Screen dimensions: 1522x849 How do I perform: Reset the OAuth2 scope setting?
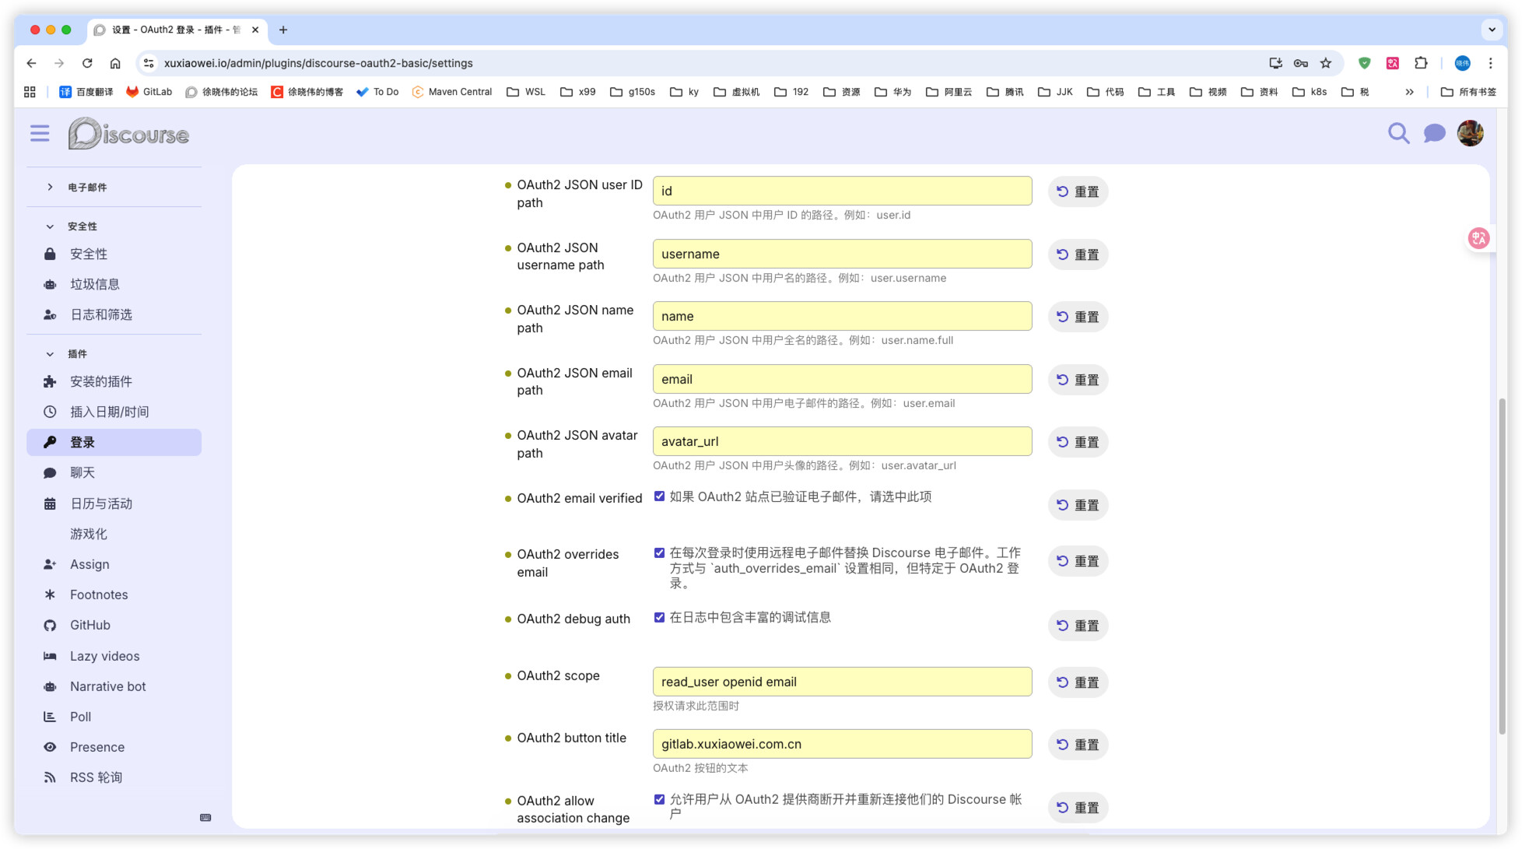(x=1078, y=682)
